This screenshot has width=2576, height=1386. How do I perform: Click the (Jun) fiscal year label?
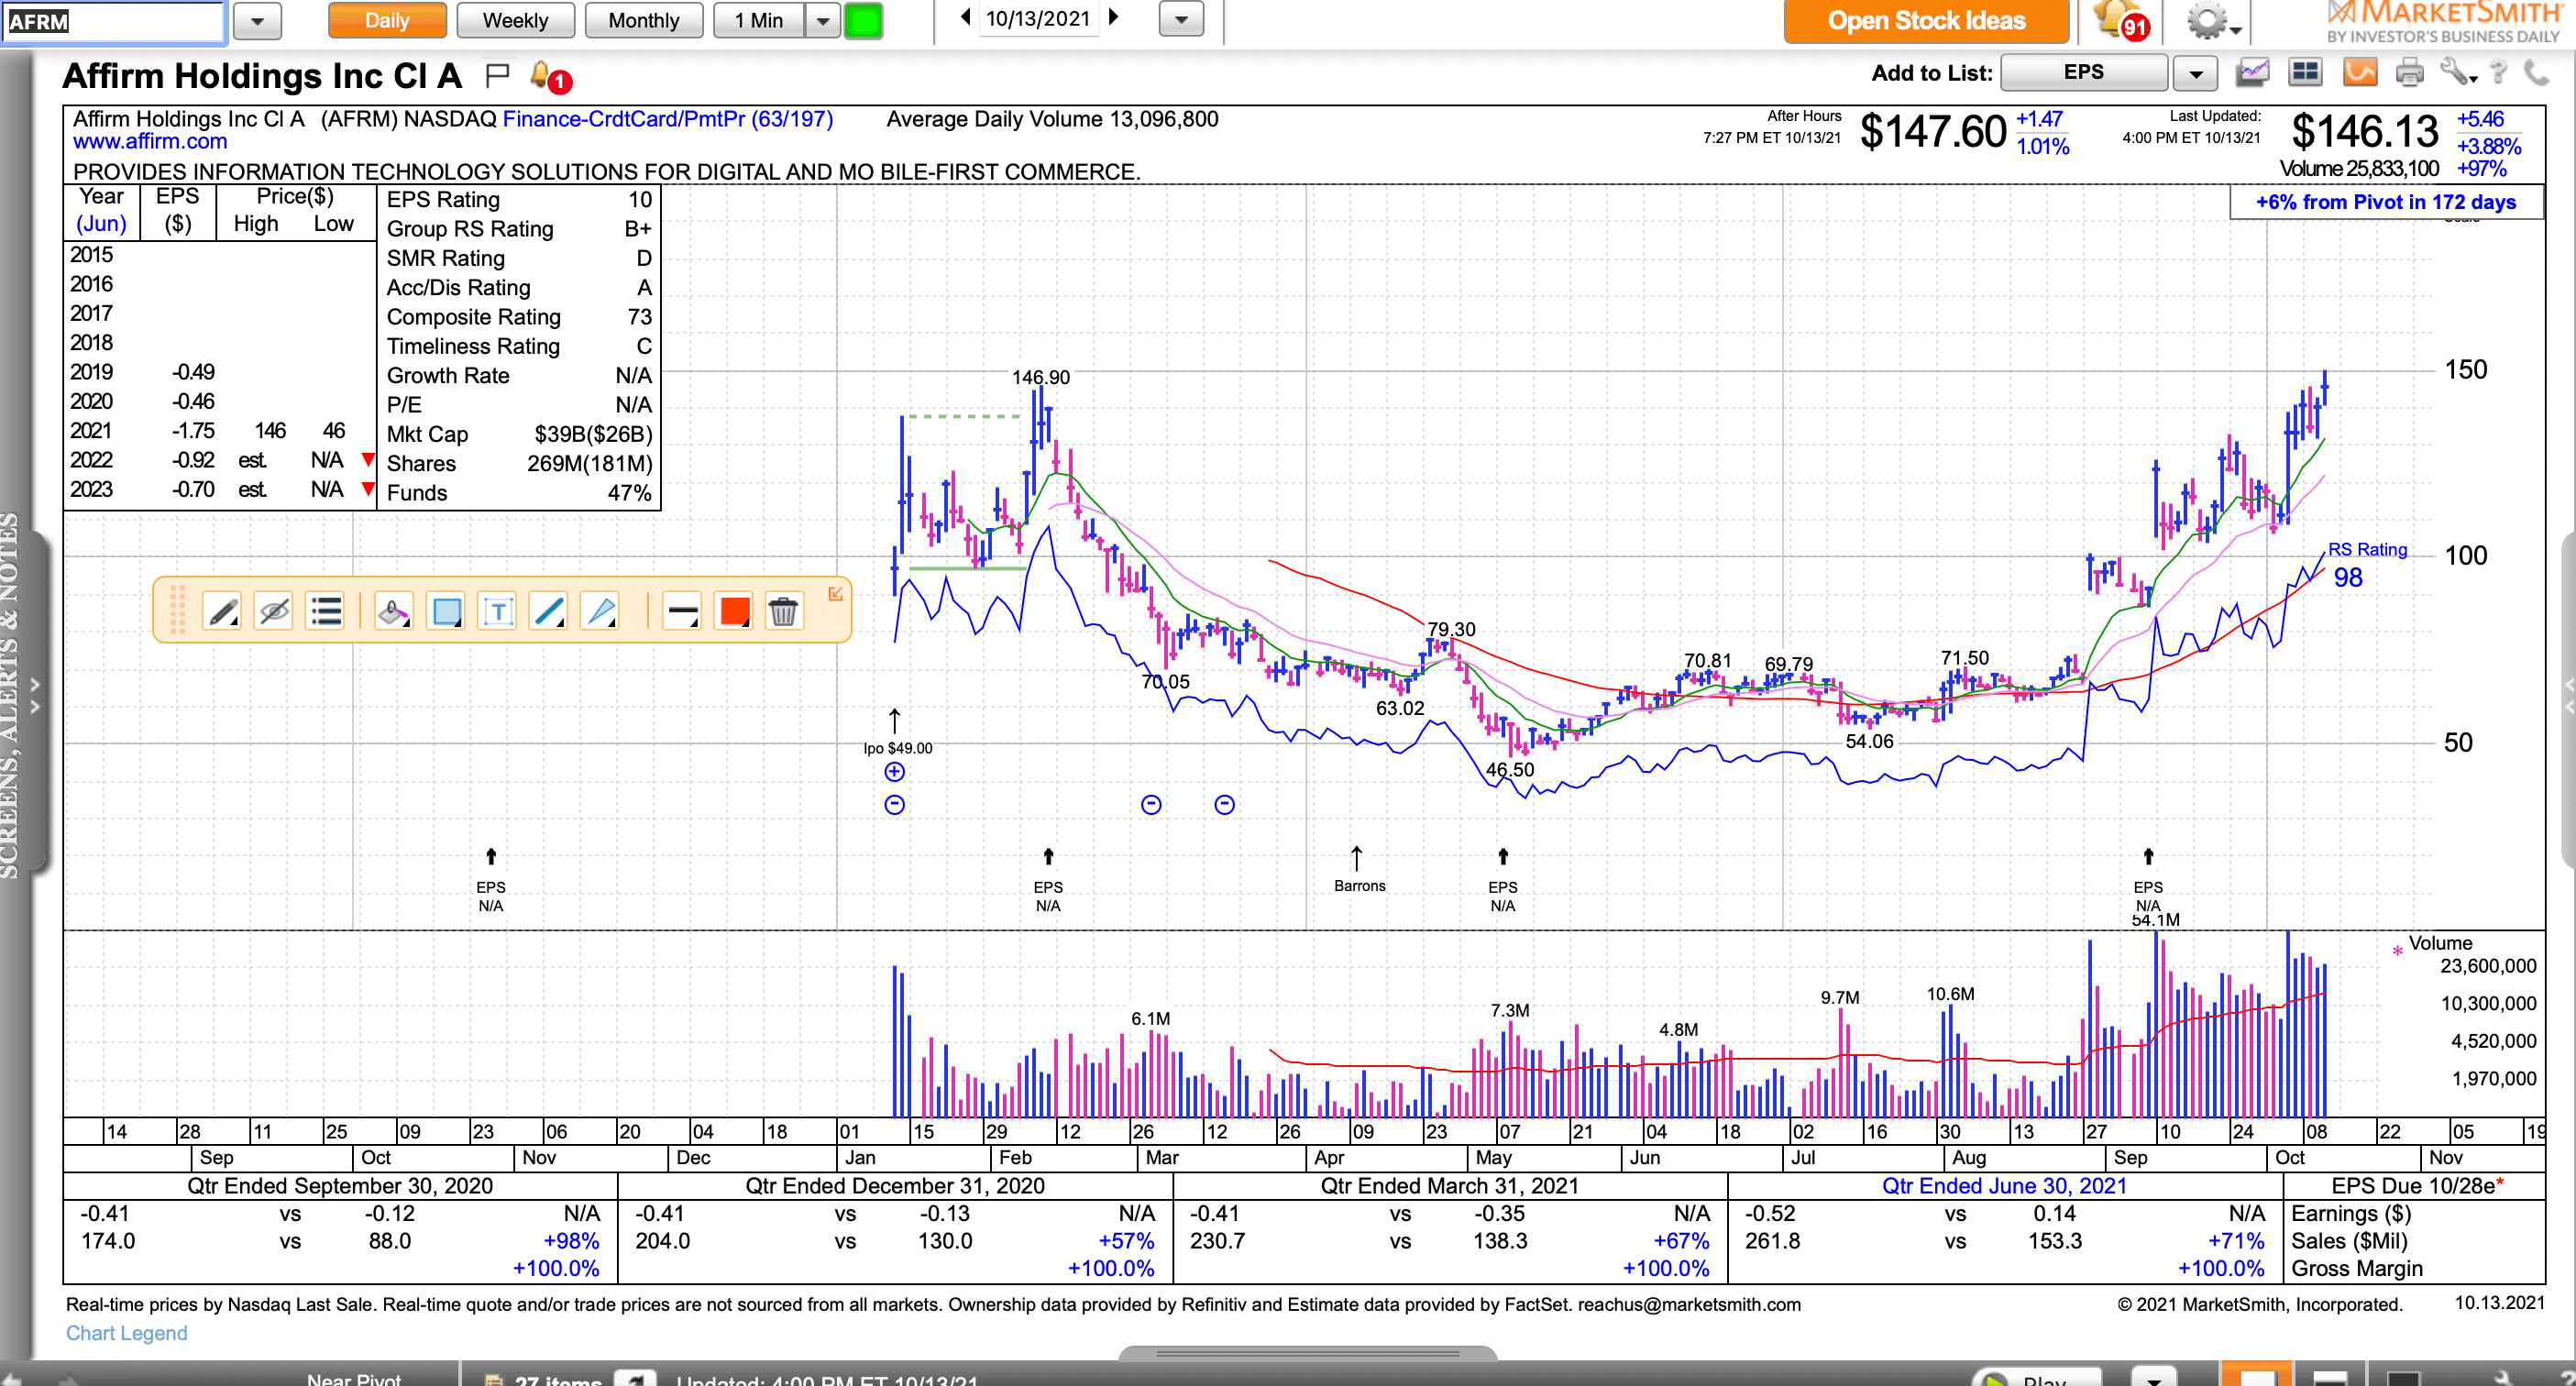(x=101, y=224)
